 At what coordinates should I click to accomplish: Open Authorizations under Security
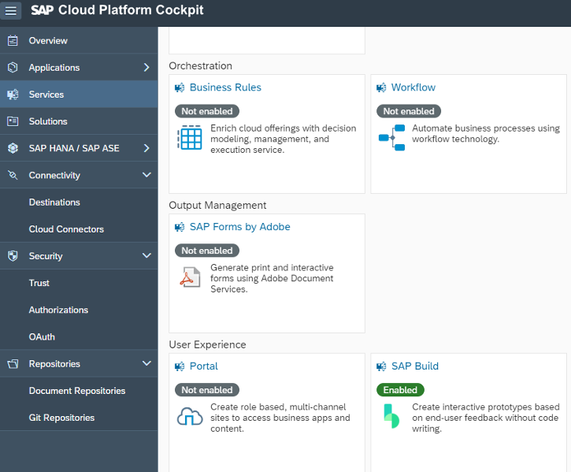[79, 310]
